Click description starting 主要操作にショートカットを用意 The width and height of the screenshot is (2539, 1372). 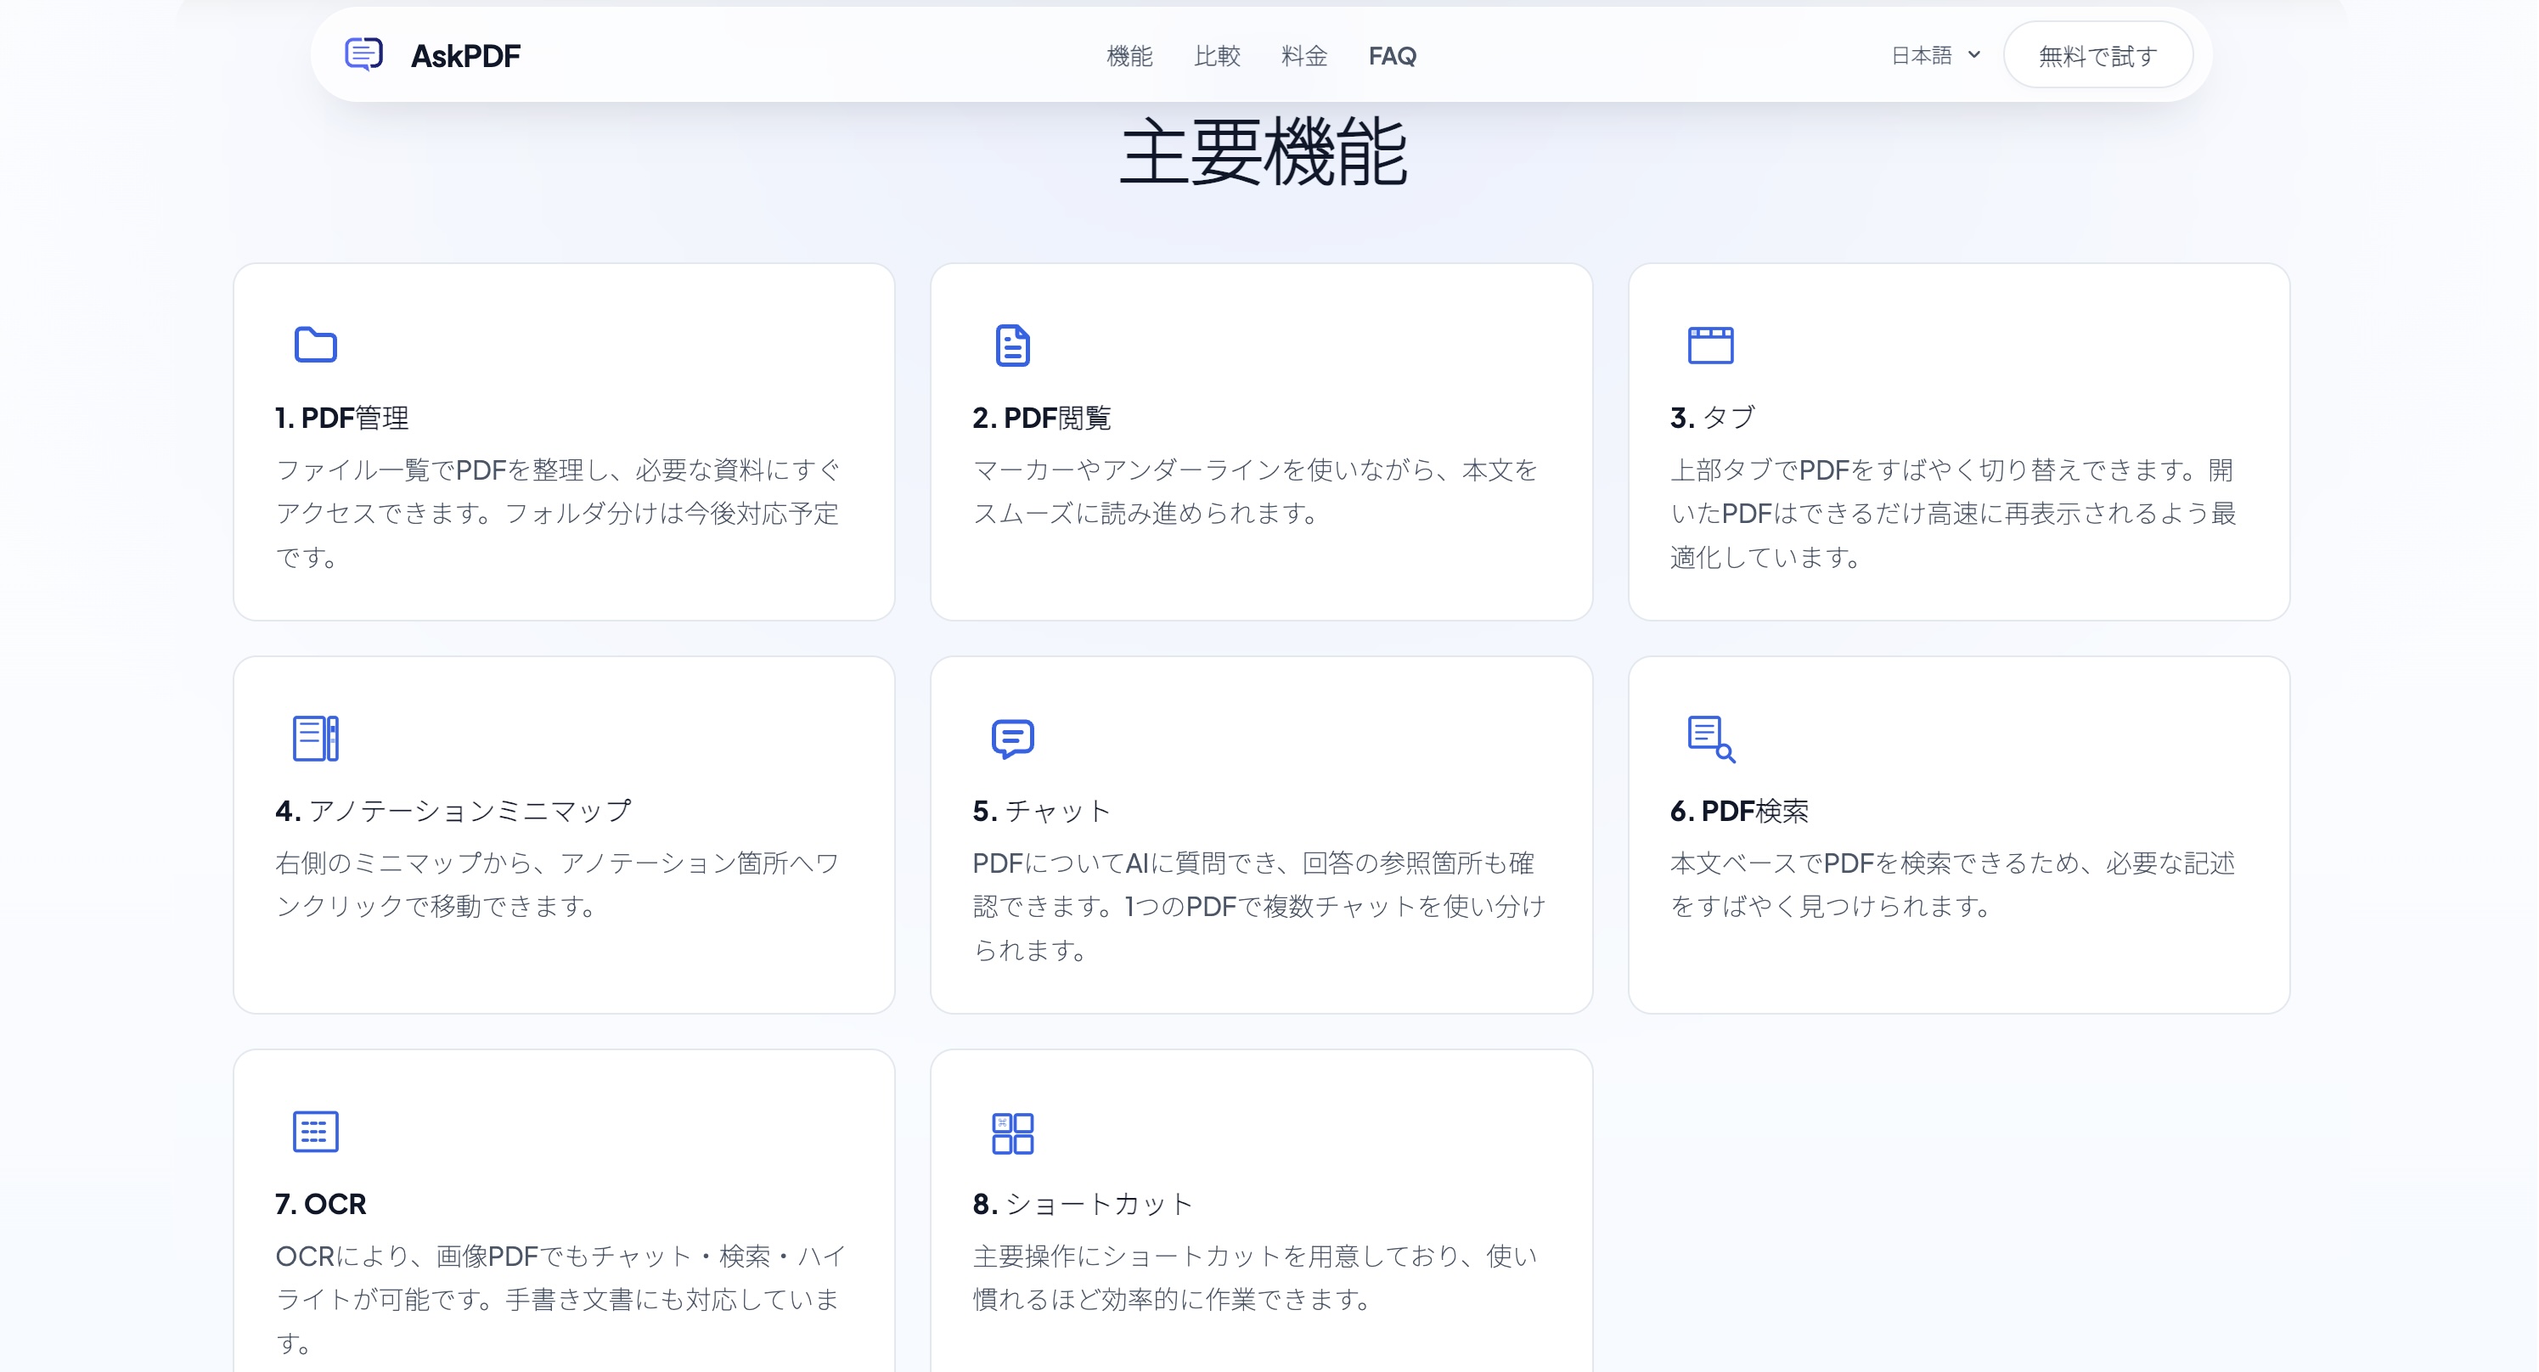[1255, 1278]
